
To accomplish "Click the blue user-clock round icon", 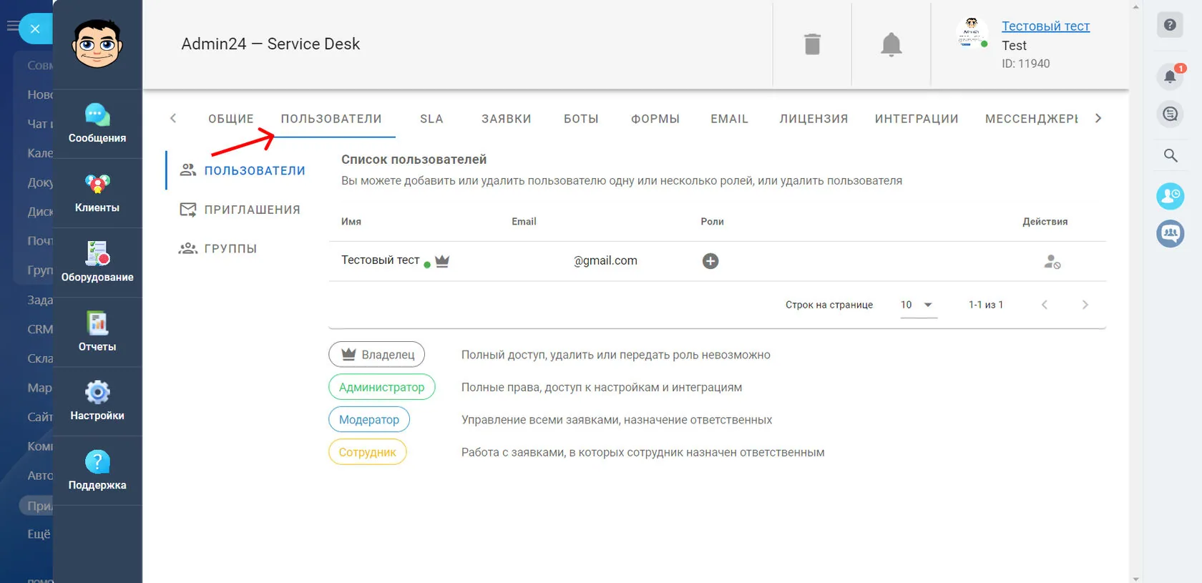I will point(1171,196).
